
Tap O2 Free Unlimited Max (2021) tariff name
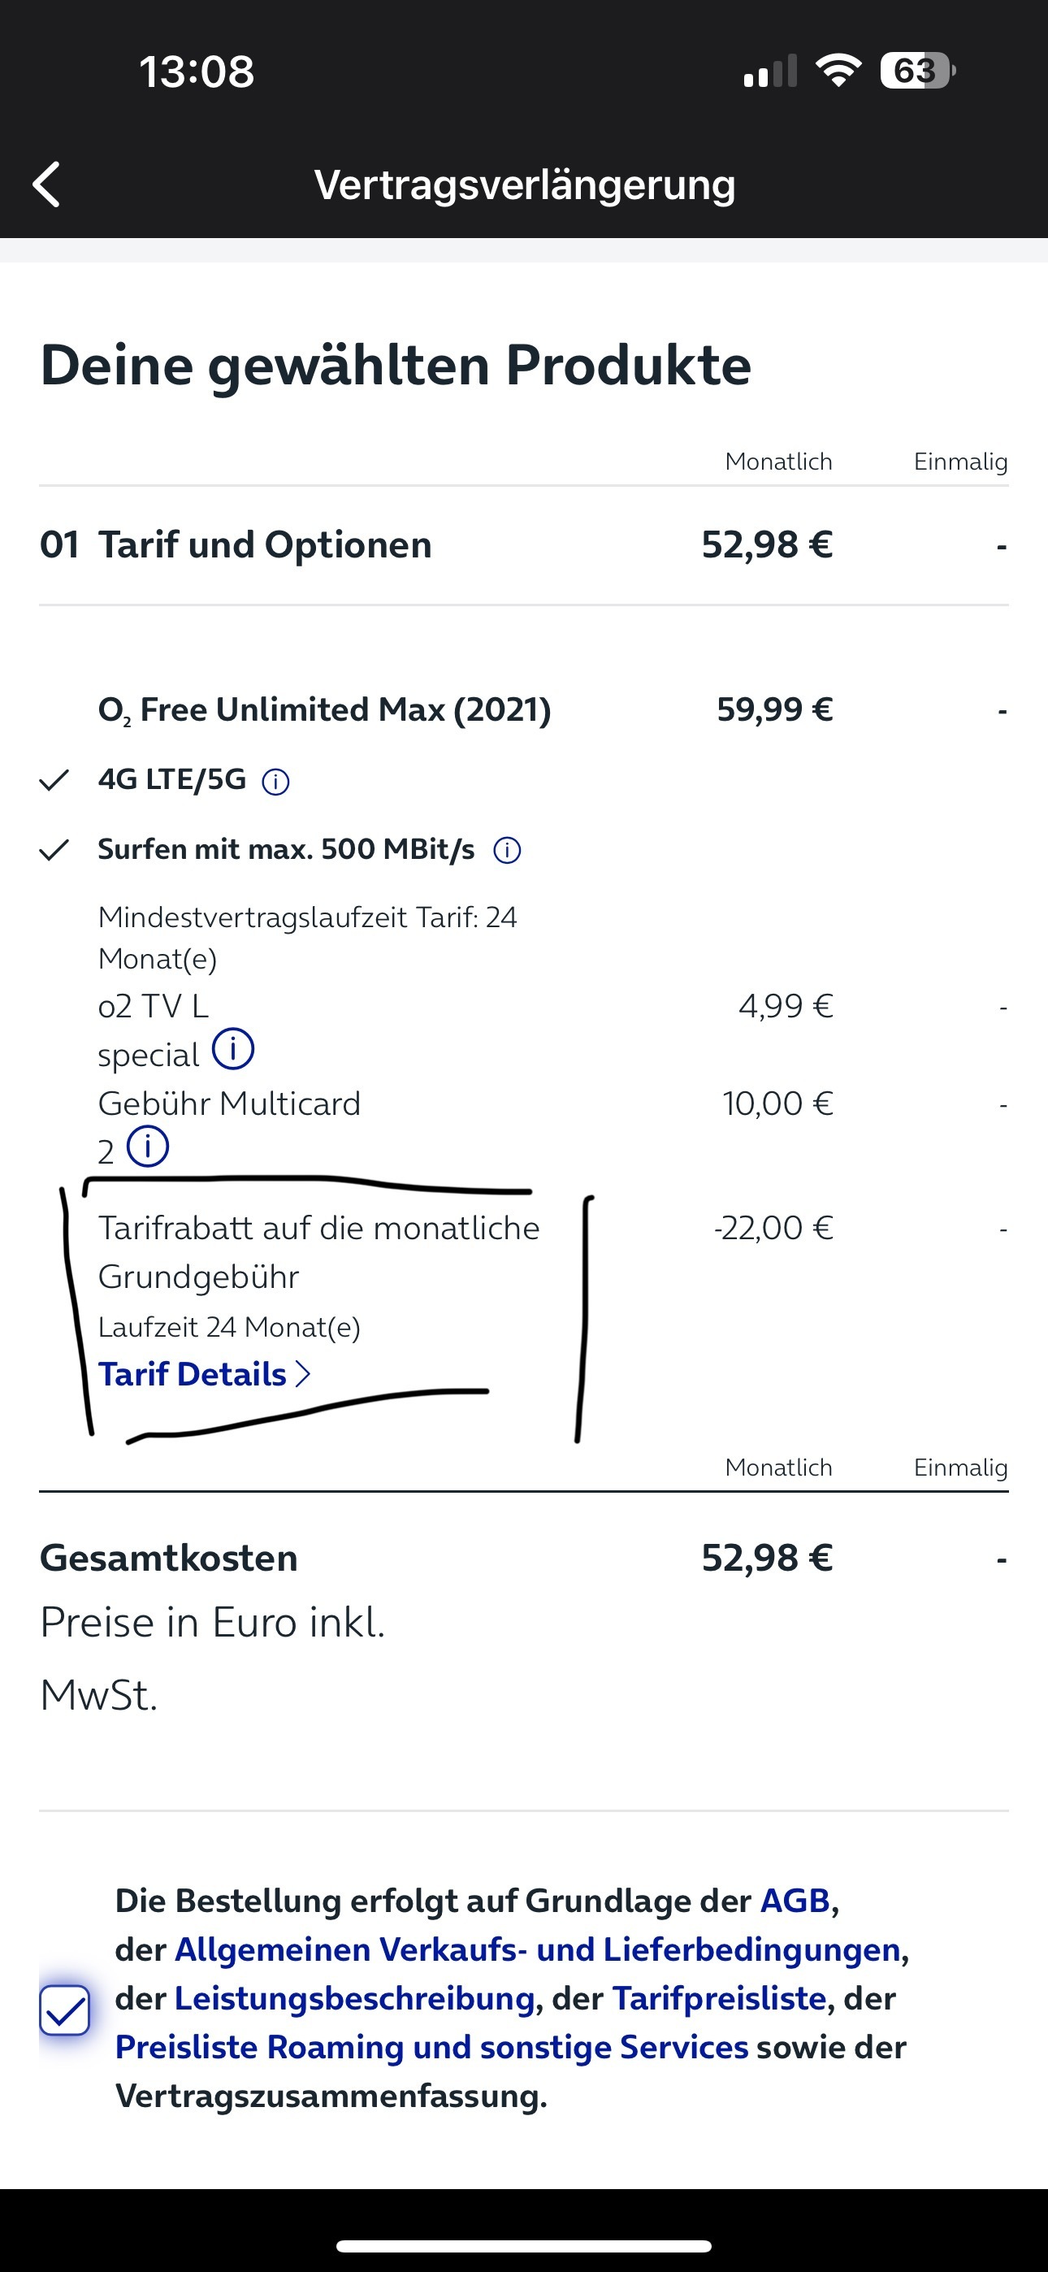pyautogui.click(x=325, y=710)
